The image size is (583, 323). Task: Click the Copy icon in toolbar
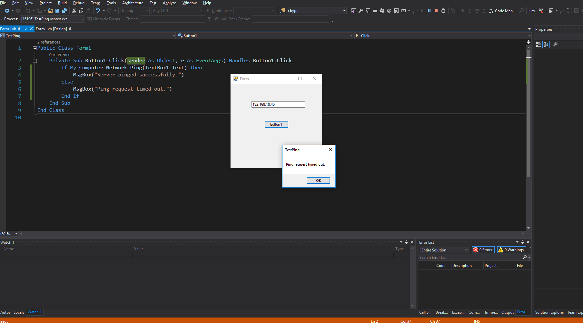click(81, 11)
